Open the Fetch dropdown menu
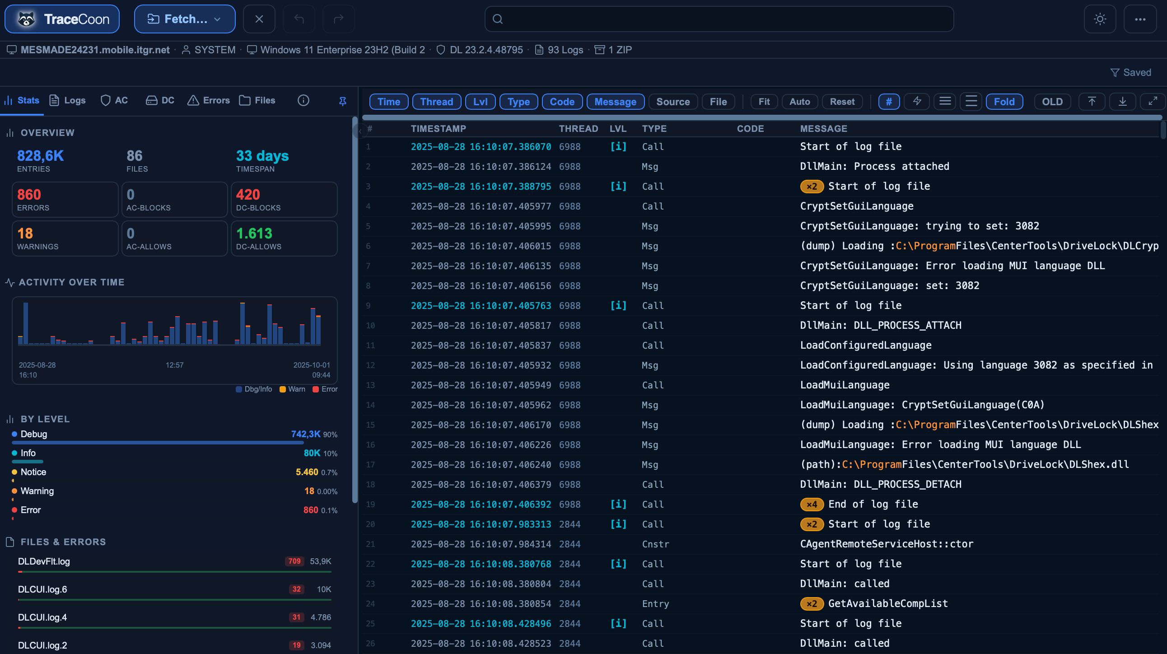This screenshot has height=654, width=1167. pyautogui.click(x=184, y=19)
